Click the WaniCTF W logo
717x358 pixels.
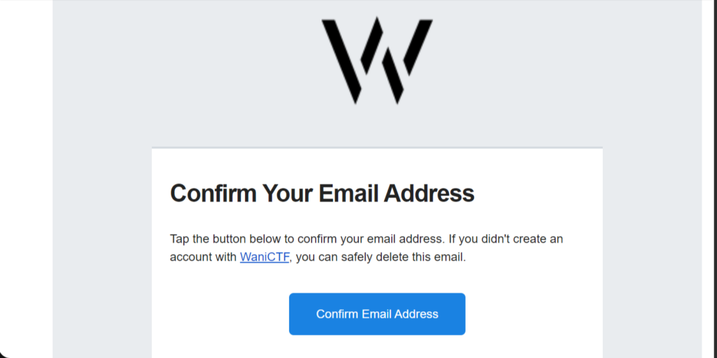(377, 60)
